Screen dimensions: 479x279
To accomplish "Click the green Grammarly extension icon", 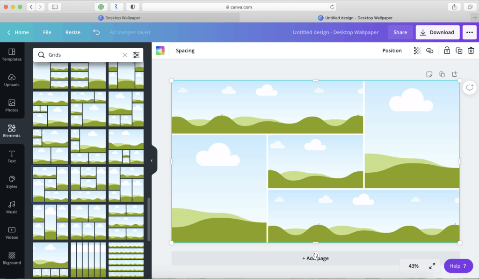I will pyautogui.click(x=101, y=7).
